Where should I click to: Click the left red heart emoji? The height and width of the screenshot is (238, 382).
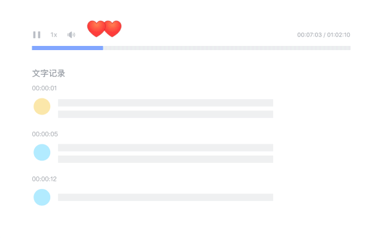pos(96,29)
